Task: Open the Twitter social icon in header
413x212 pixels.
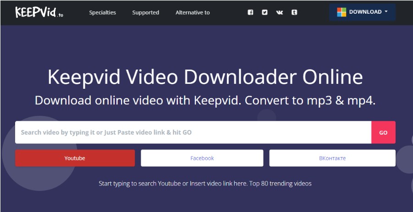Action: tap(264, 12)
